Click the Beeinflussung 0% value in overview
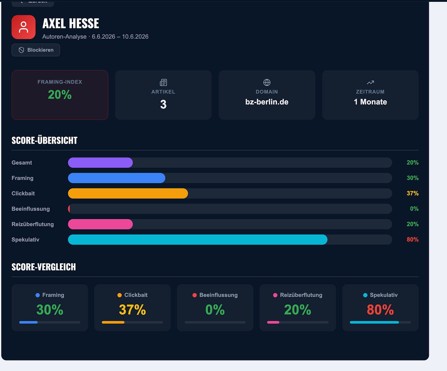This screenshot has height=371, width=447. coord(414,209)
